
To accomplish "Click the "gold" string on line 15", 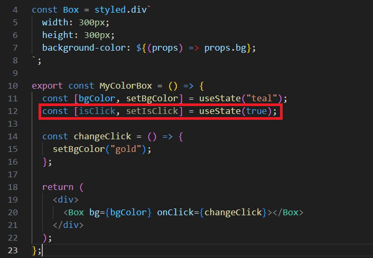I will point(126,149).
